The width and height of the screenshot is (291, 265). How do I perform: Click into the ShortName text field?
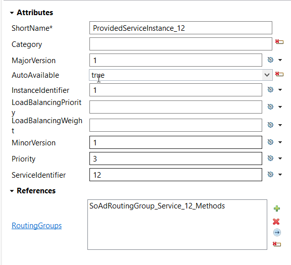pyautogui.click(x=181, y=28)
